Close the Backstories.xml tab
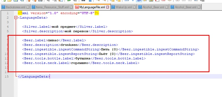The image size is (222, 97). point(28,7)
